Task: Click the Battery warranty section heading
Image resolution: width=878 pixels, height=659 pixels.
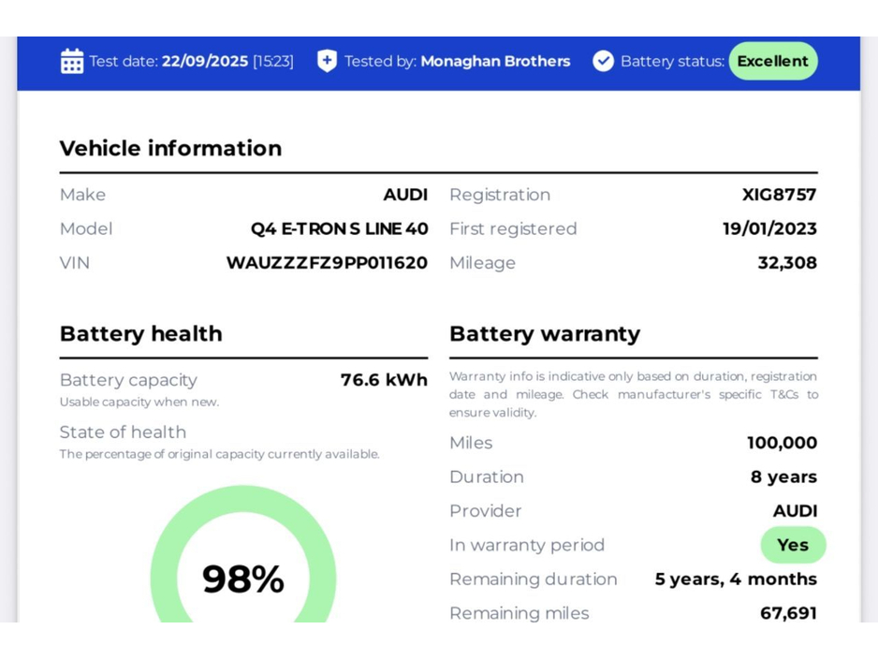Action: pos(545,334)
